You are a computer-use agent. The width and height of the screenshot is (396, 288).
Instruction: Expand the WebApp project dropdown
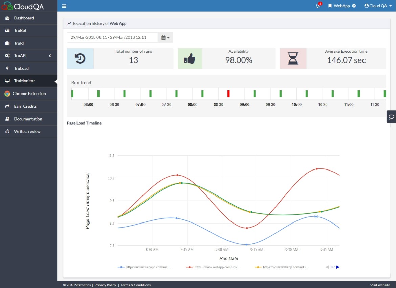[342, 6]
